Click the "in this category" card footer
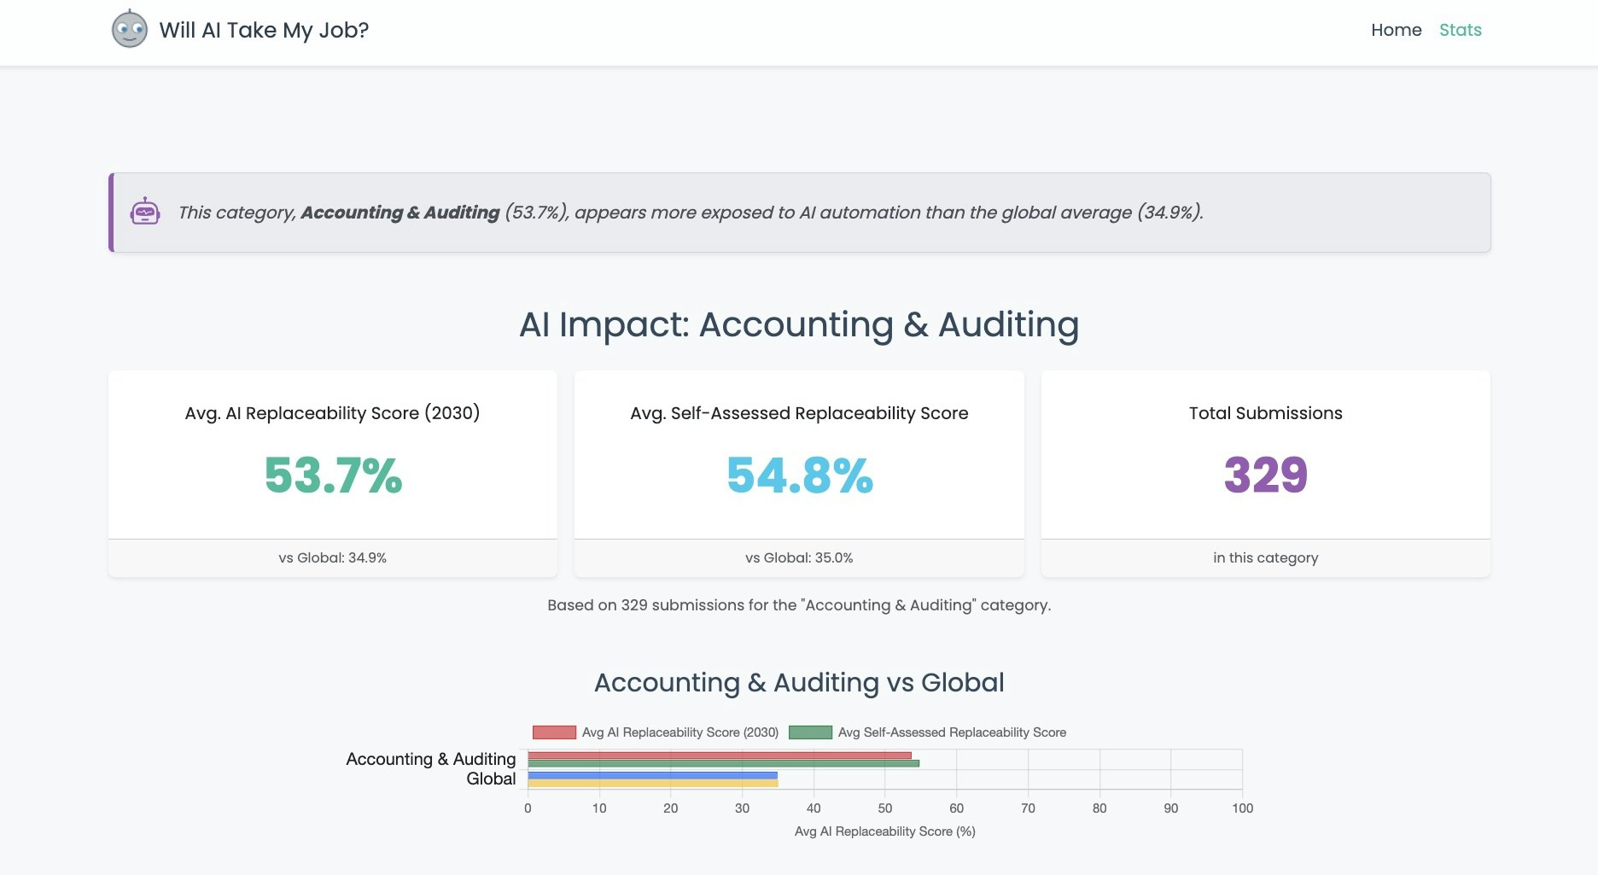Image resolution: width=1598 pixels, height=875 pixels. pos(1265,557)
